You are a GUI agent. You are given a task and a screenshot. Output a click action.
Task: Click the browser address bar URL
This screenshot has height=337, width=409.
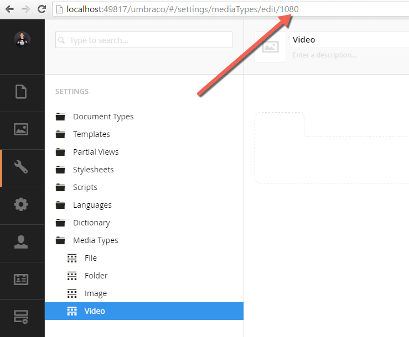(183, 9)
